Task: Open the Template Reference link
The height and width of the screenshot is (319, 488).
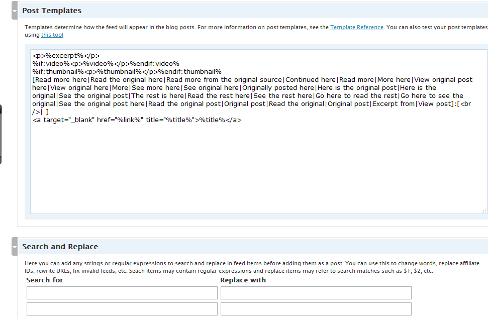Action: pyautogui.click(x=357, y=27)
